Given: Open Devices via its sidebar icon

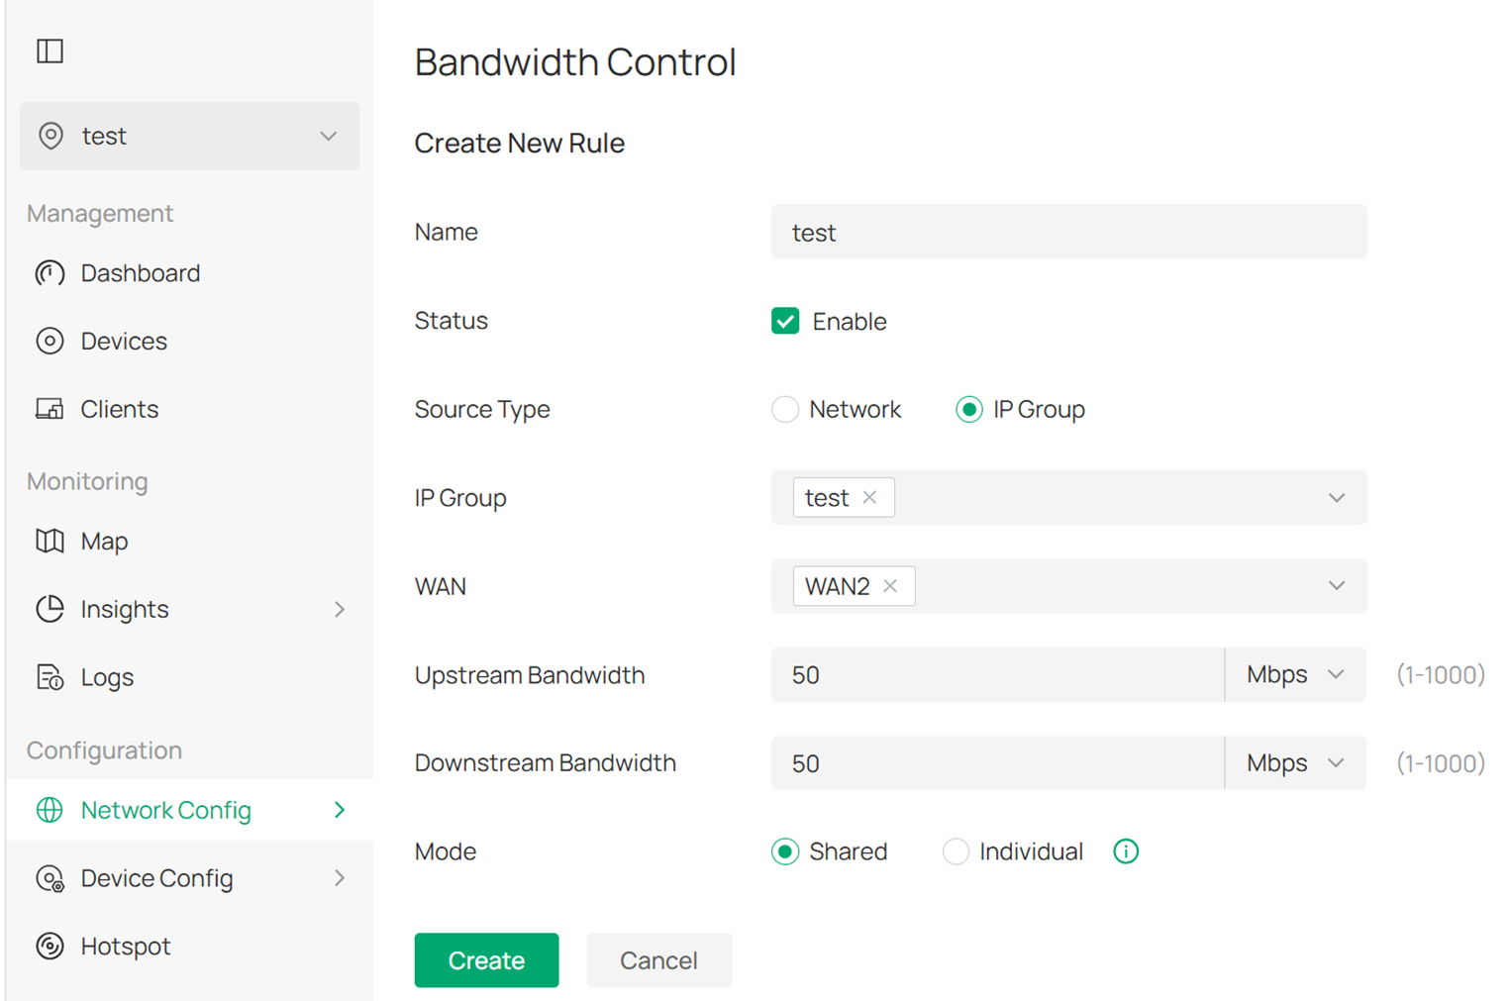Looking at the screenshot, I should tap(49, 341).
